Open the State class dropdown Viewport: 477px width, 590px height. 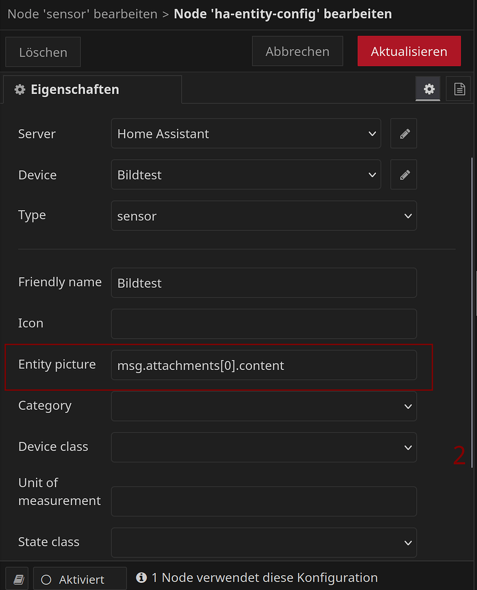(264, 542)
